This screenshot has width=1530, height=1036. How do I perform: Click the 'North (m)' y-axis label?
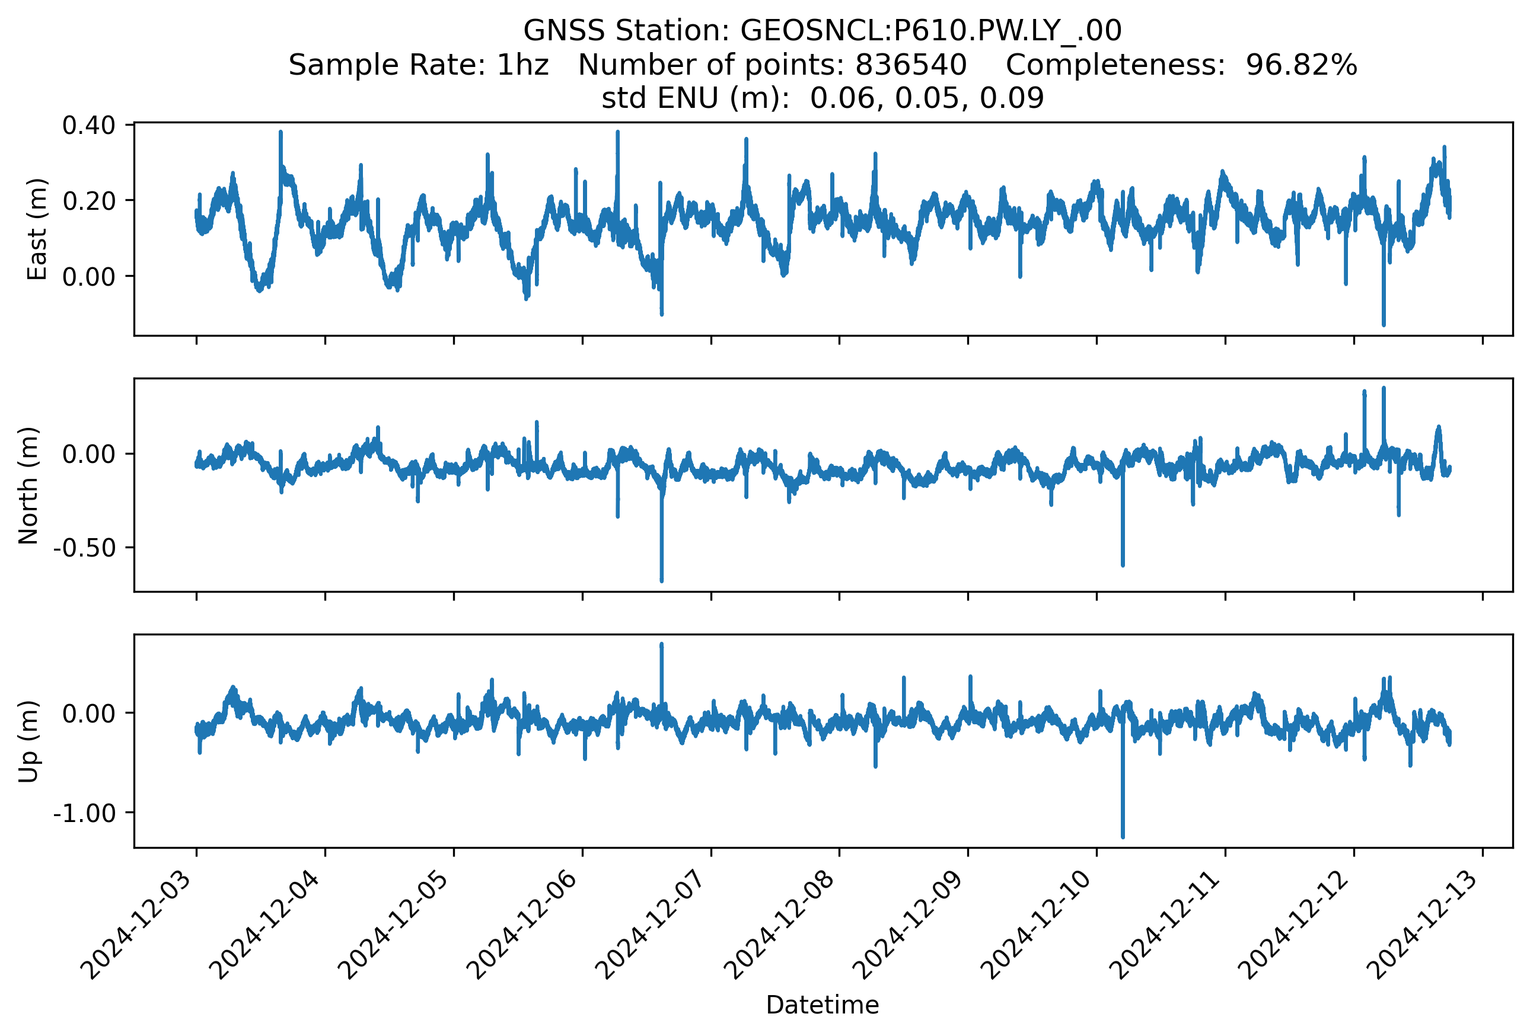(28, 485)
